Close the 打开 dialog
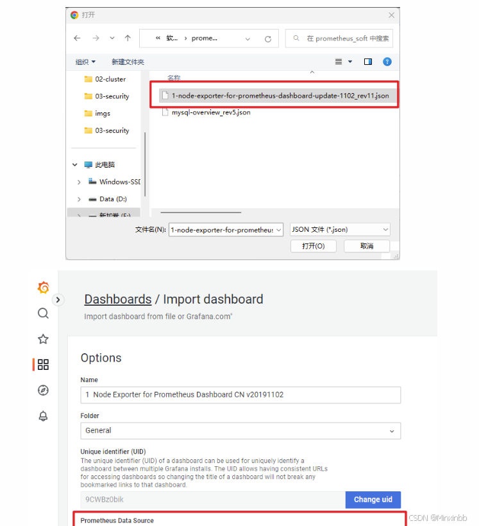The width and height of the screenshot is (479, 526). pos(391,15)
